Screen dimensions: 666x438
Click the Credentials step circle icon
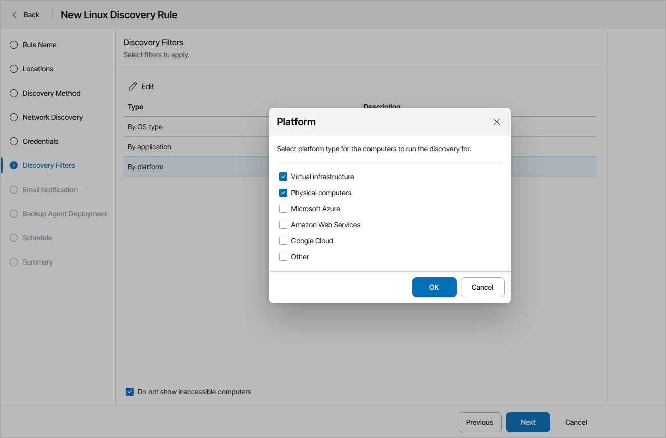[x=13, y=141]
